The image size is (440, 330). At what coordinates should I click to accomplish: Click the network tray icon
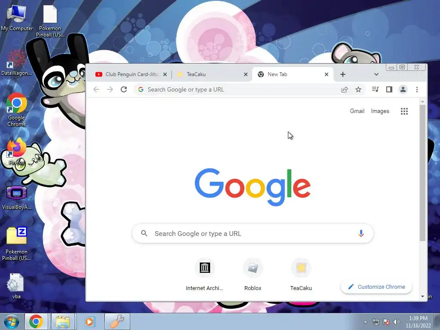pyautogui.click(x=376, y=322)
